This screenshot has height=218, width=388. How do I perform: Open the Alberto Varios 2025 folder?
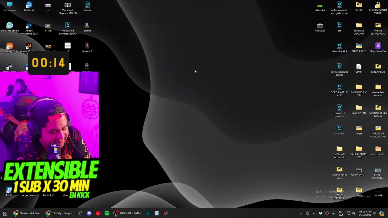(339, 173)
